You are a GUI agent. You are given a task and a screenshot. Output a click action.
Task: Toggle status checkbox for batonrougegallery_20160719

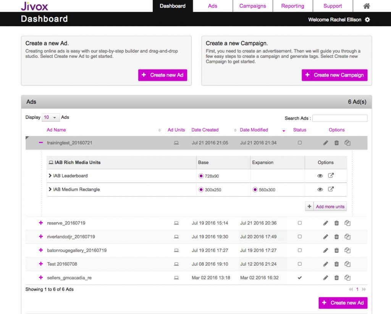(300, 250)
